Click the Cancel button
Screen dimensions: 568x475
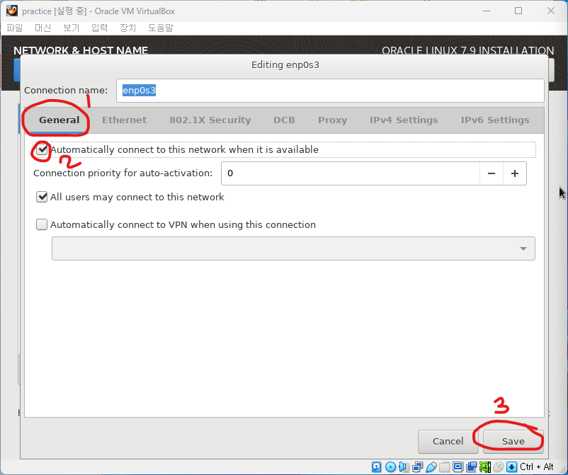point(448,441)
